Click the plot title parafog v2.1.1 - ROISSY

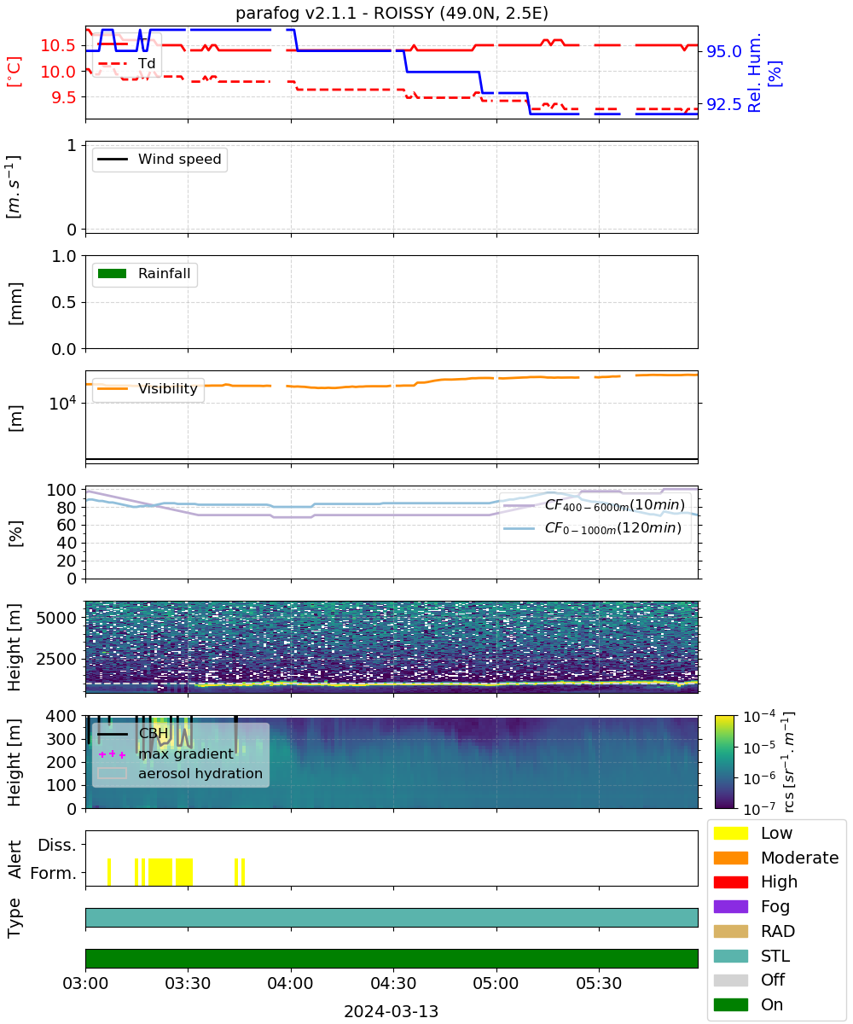point(392,13)
